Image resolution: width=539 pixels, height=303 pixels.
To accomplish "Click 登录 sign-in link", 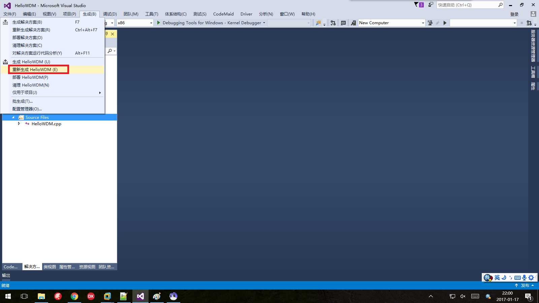I will pos(514,14).
